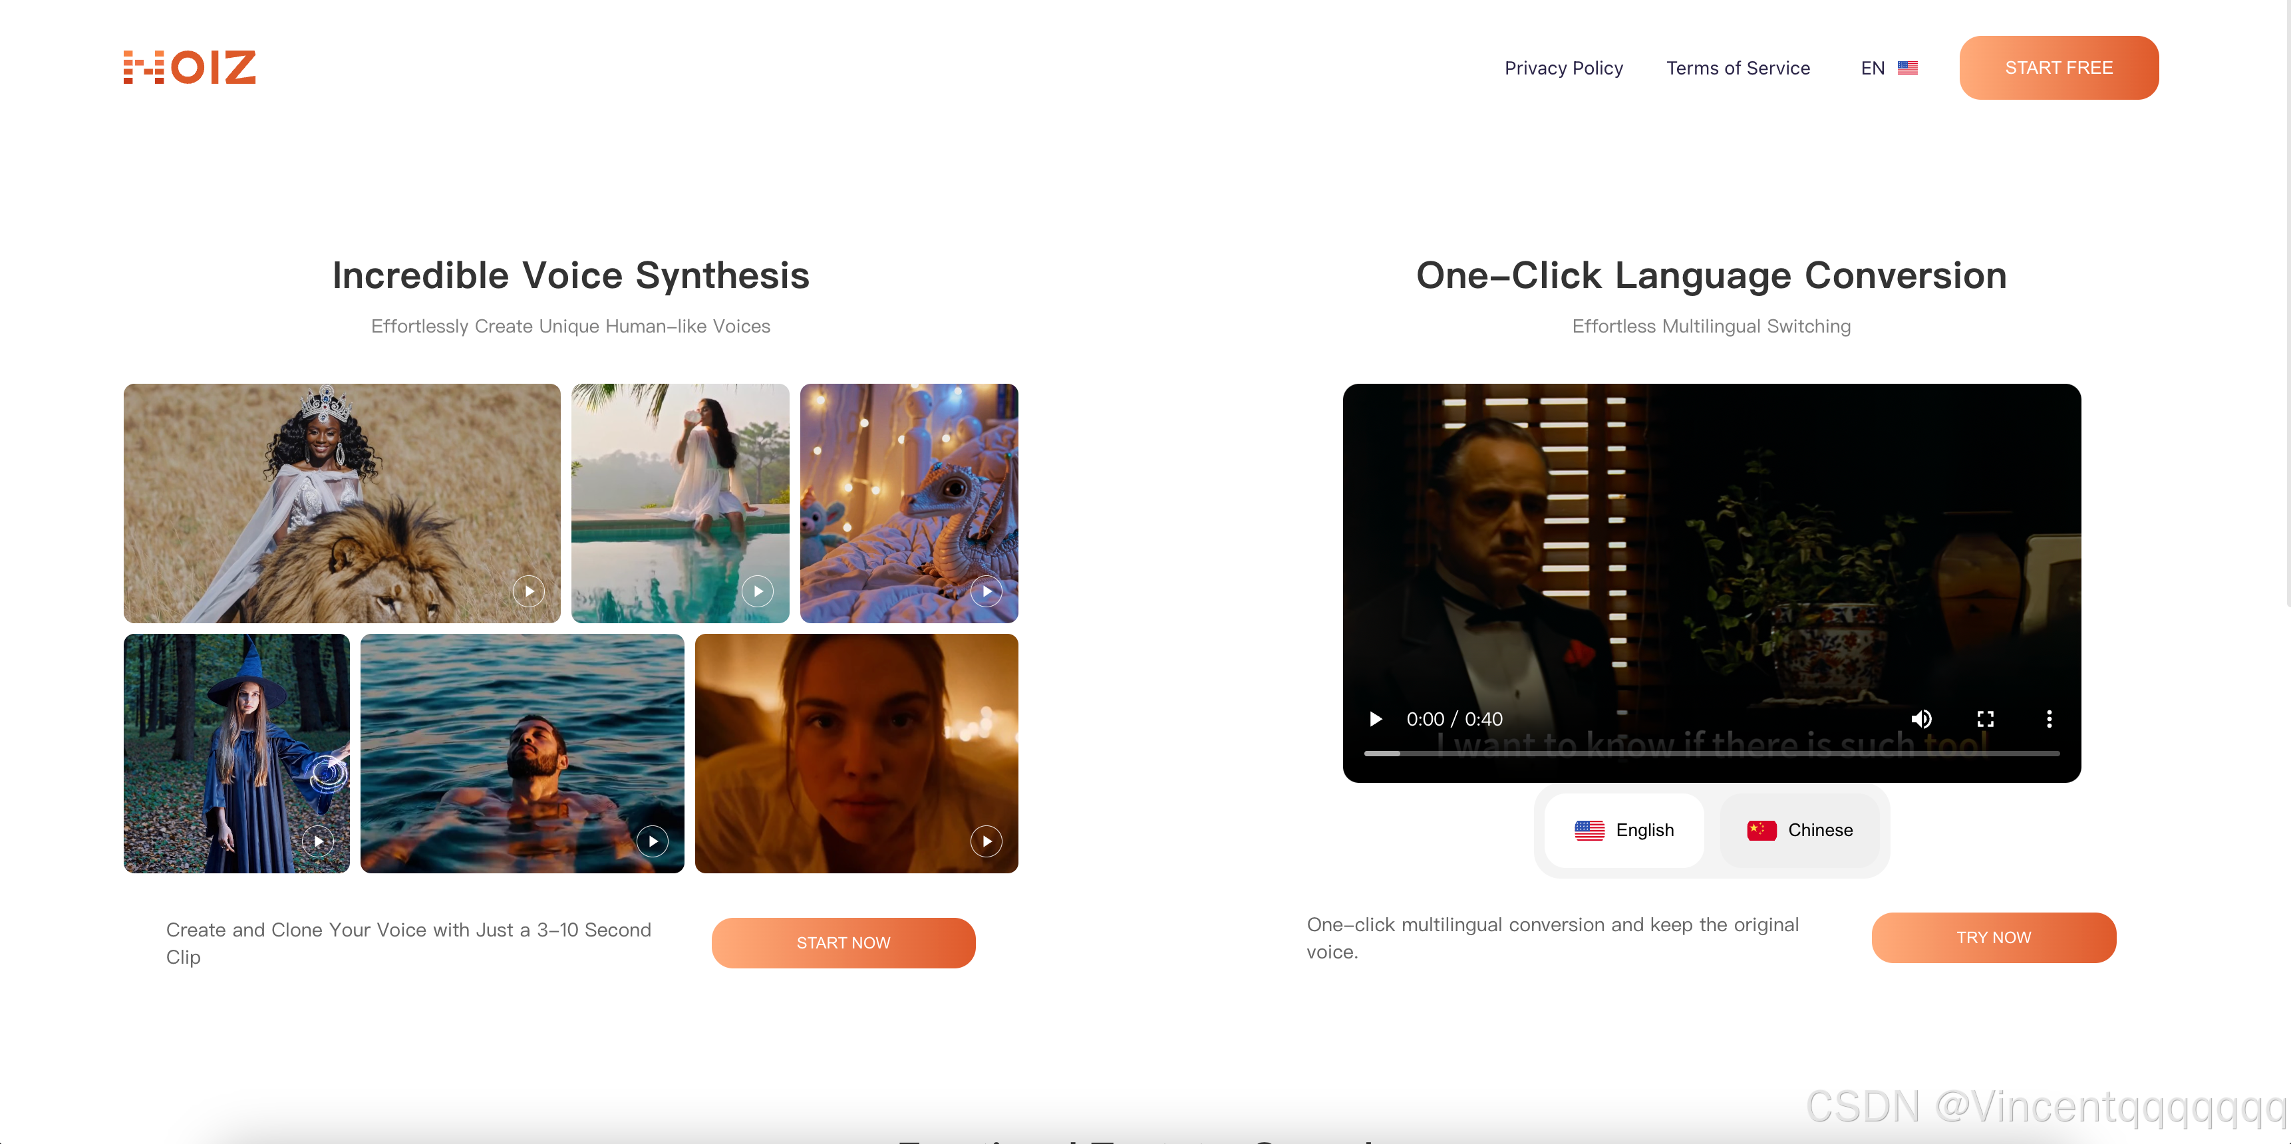Screen dimensions: 2291x1144
Task: Seek on the video progress bar
Action: tap(1711, 754)
